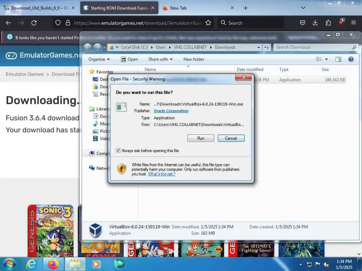Screen dimensions: 362x271
Task: Go forward in Firefox
Action: 21,23
